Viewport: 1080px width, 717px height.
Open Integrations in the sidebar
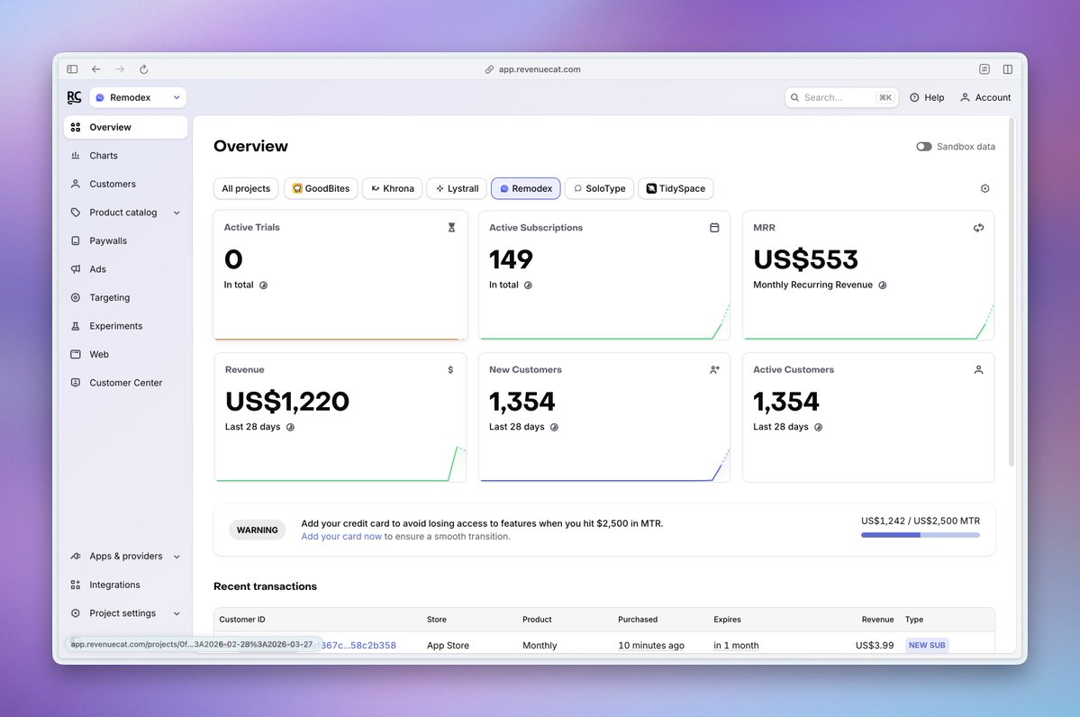point(125,585)
